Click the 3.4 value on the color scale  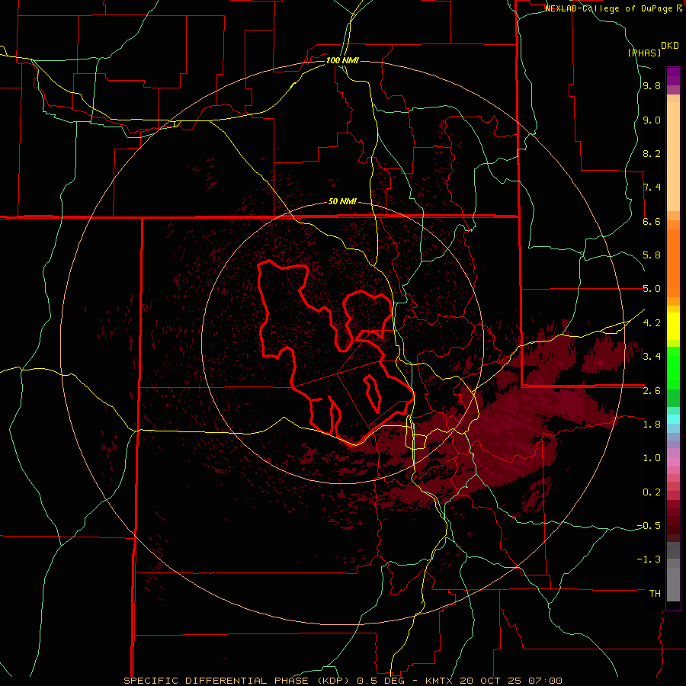(x=652, y=356)
